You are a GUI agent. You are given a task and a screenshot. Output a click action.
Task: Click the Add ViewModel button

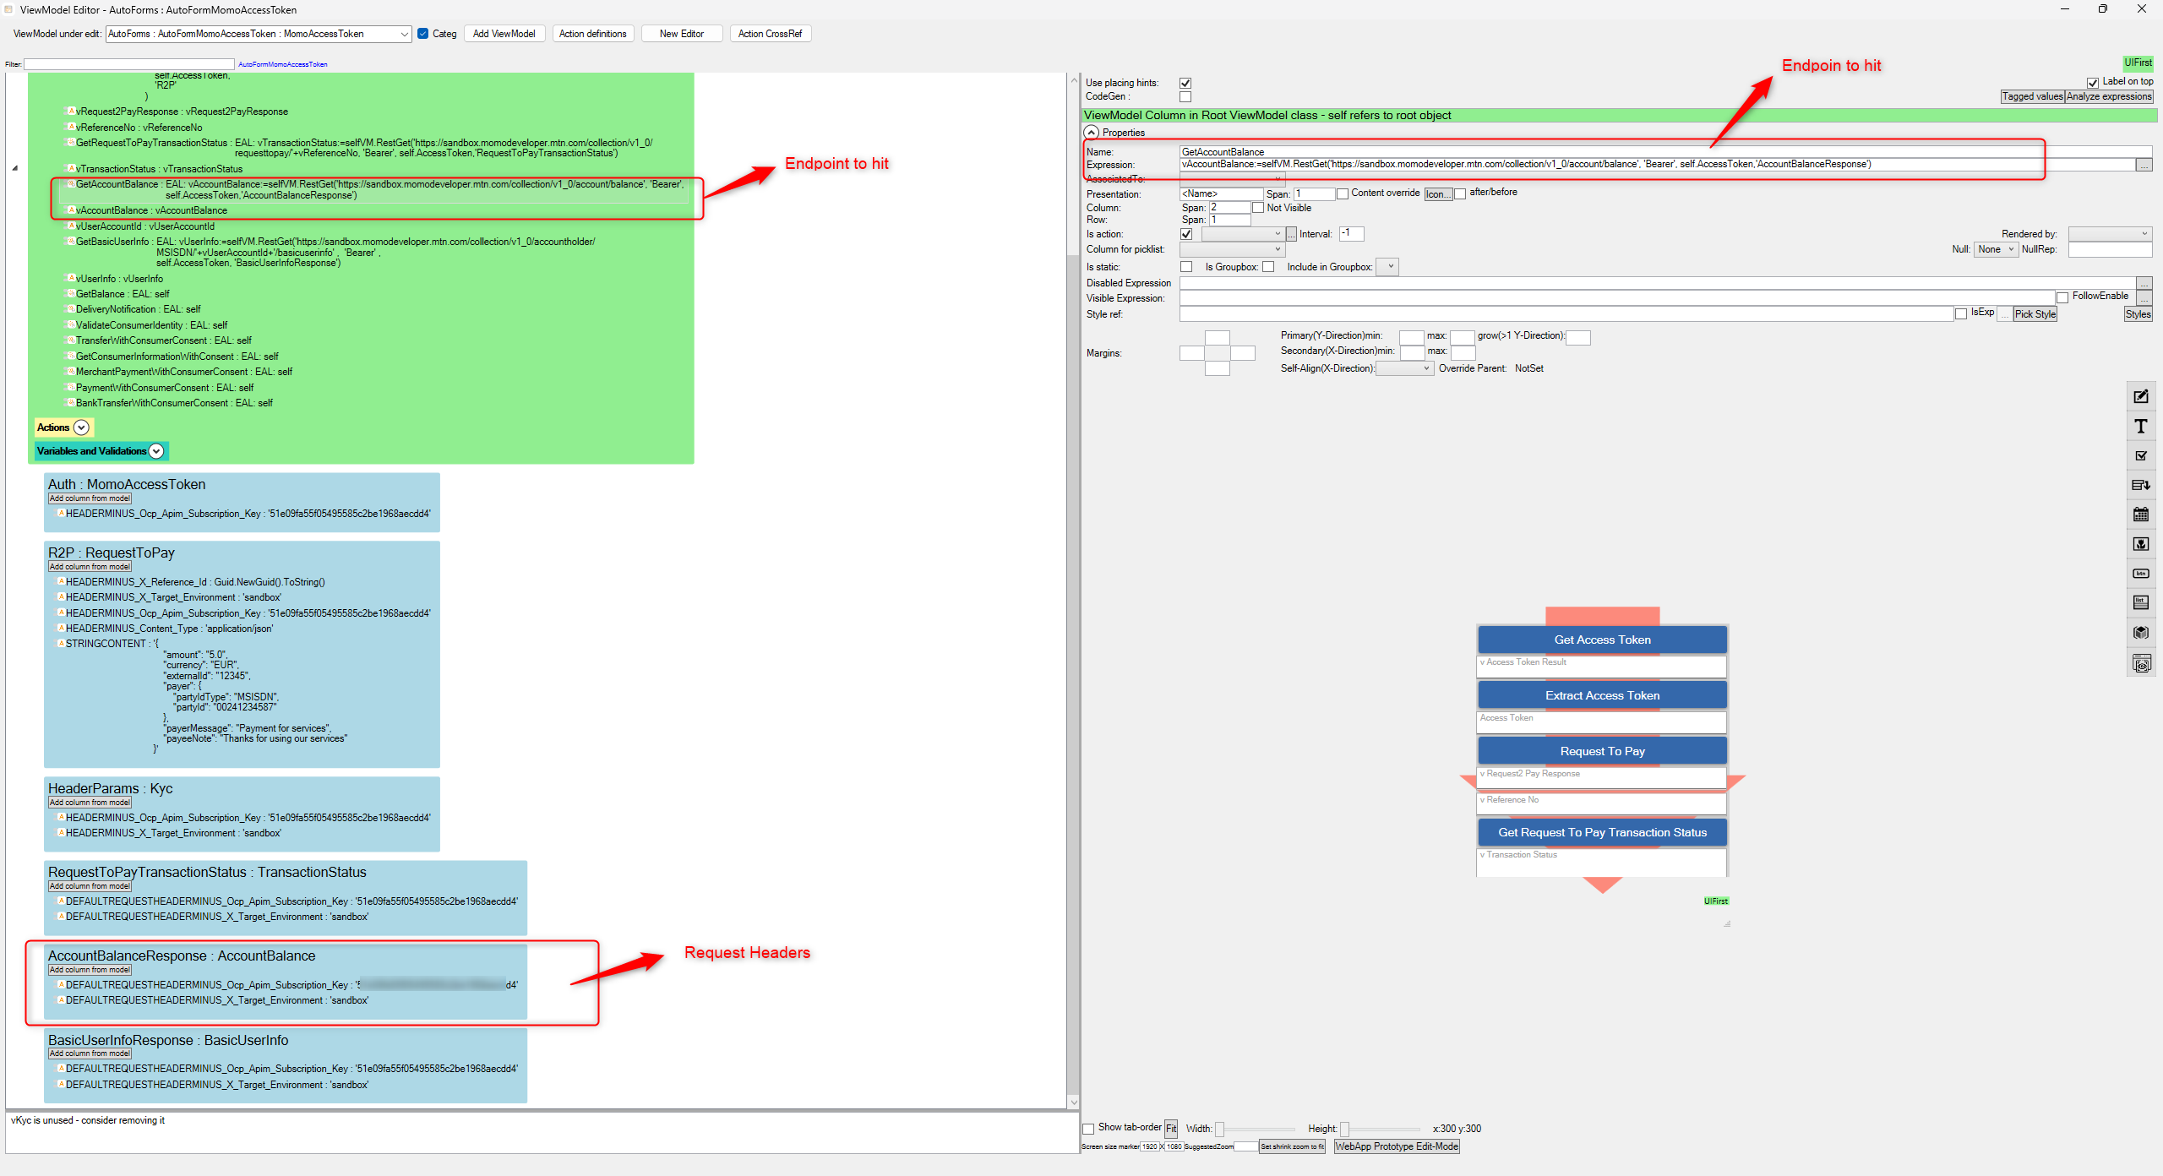(x=504, y=34)
